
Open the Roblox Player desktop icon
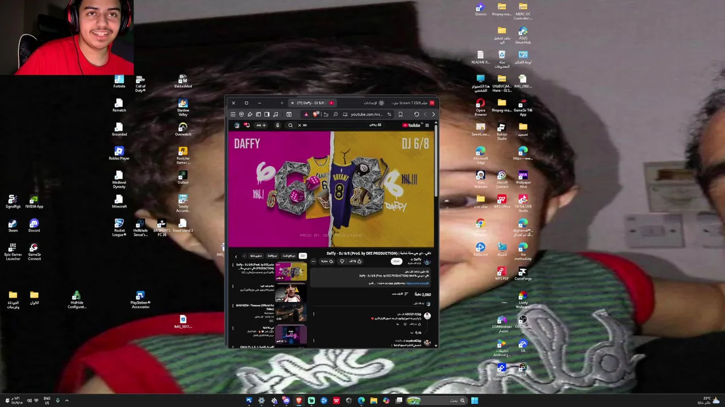[119, 153]
